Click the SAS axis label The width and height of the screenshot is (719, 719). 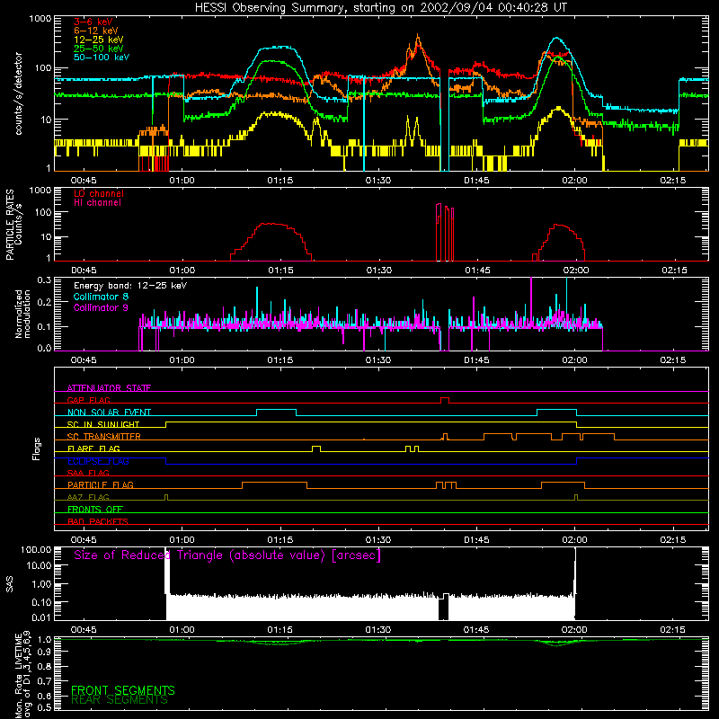(x=10, y=584)
